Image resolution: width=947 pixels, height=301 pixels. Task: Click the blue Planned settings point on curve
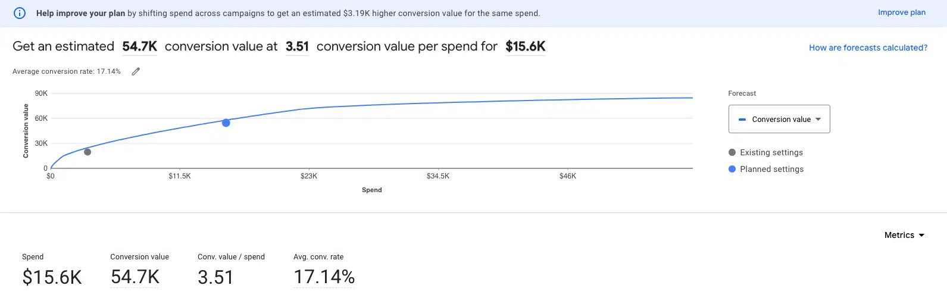tap(226, 123)
